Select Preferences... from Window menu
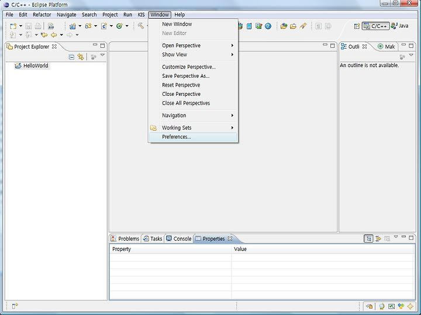This screenshot has height=315, width=421. pos(193,137)
